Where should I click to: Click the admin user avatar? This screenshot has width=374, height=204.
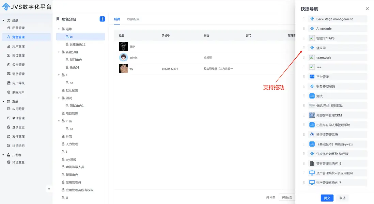[123, 57]
